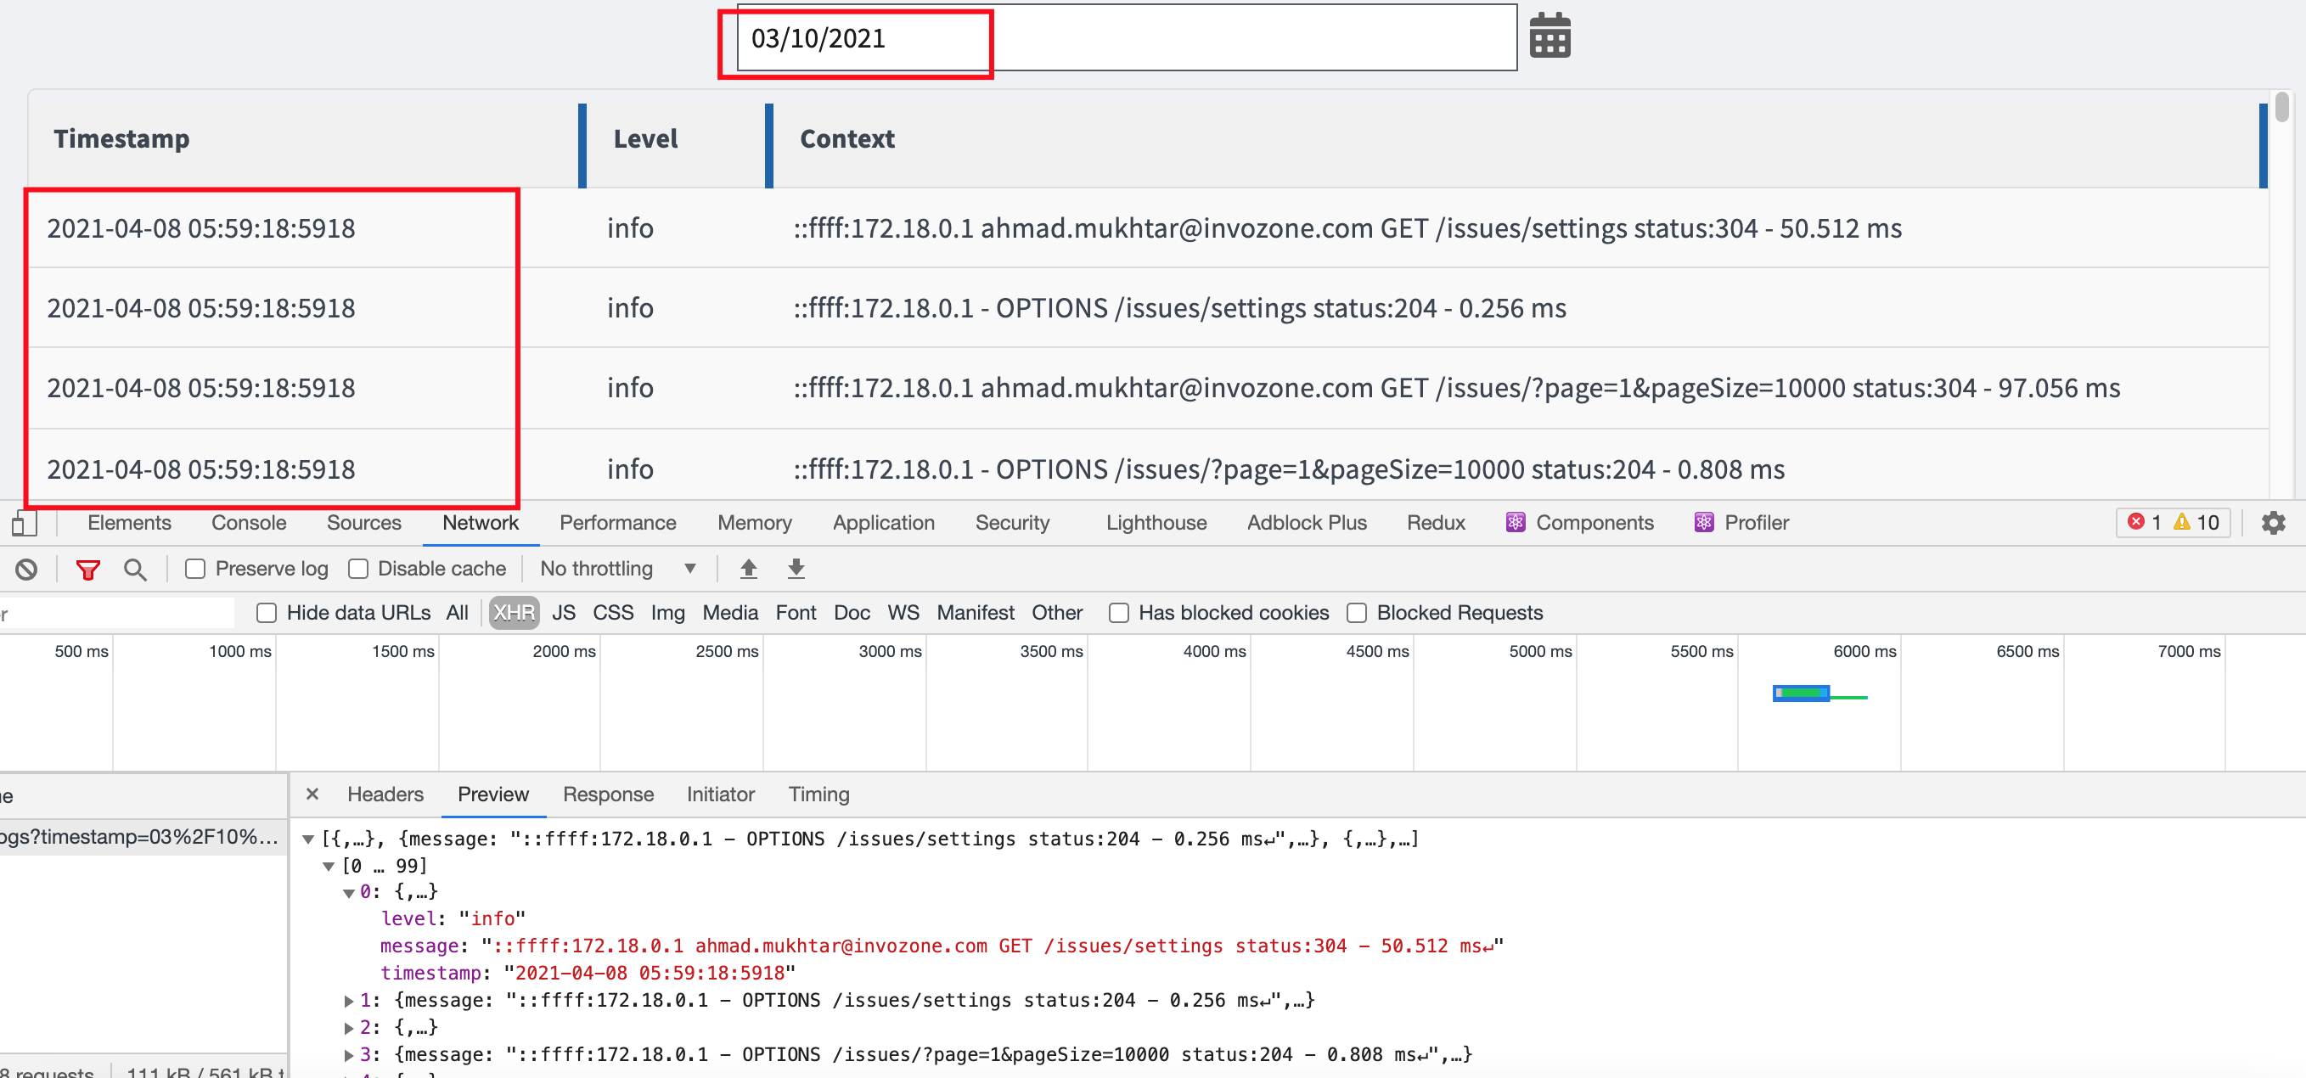Image resolution: width=2306 pixels, height=1078 pixels.
Task: Click the green request bar in the waterfall
Action: pos(1799,693)
